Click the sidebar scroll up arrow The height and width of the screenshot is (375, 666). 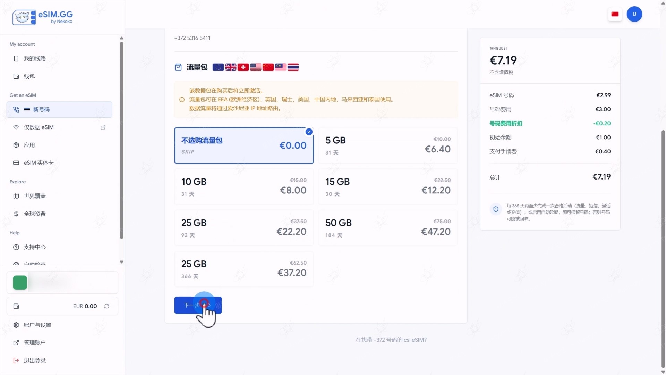(x=121, y=38)
